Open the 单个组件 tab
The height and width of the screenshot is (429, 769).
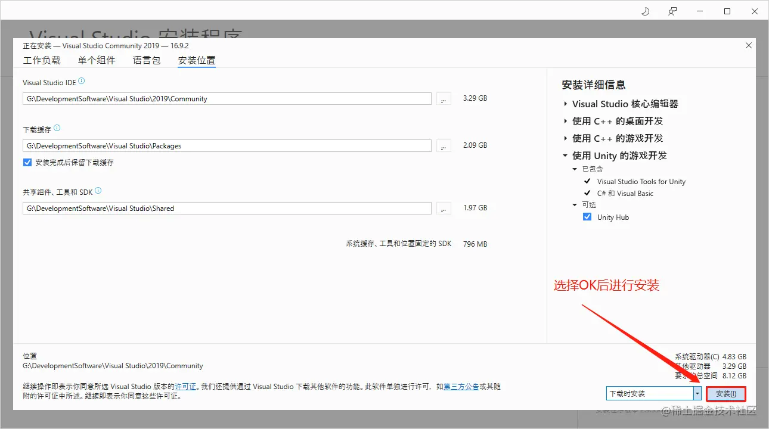click(97, 60)
